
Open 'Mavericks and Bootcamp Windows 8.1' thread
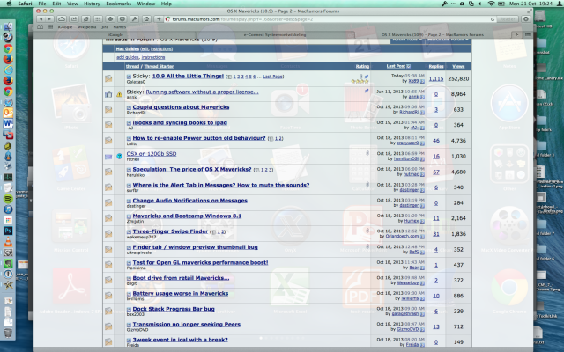tap(187, 216)
